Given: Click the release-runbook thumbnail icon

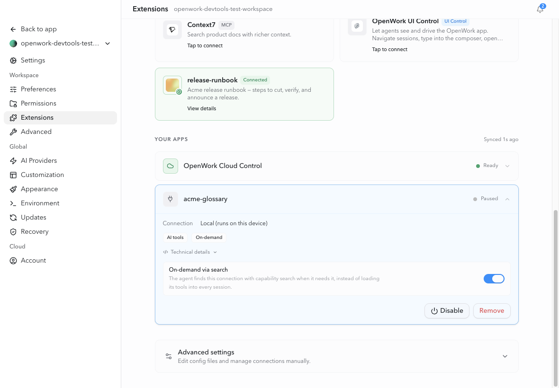Looking at the screenshot, I should 172,86.
